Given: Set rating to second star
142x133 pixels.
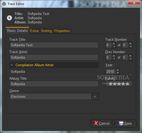Looking at the screenshot, I should tap(115, 84).
